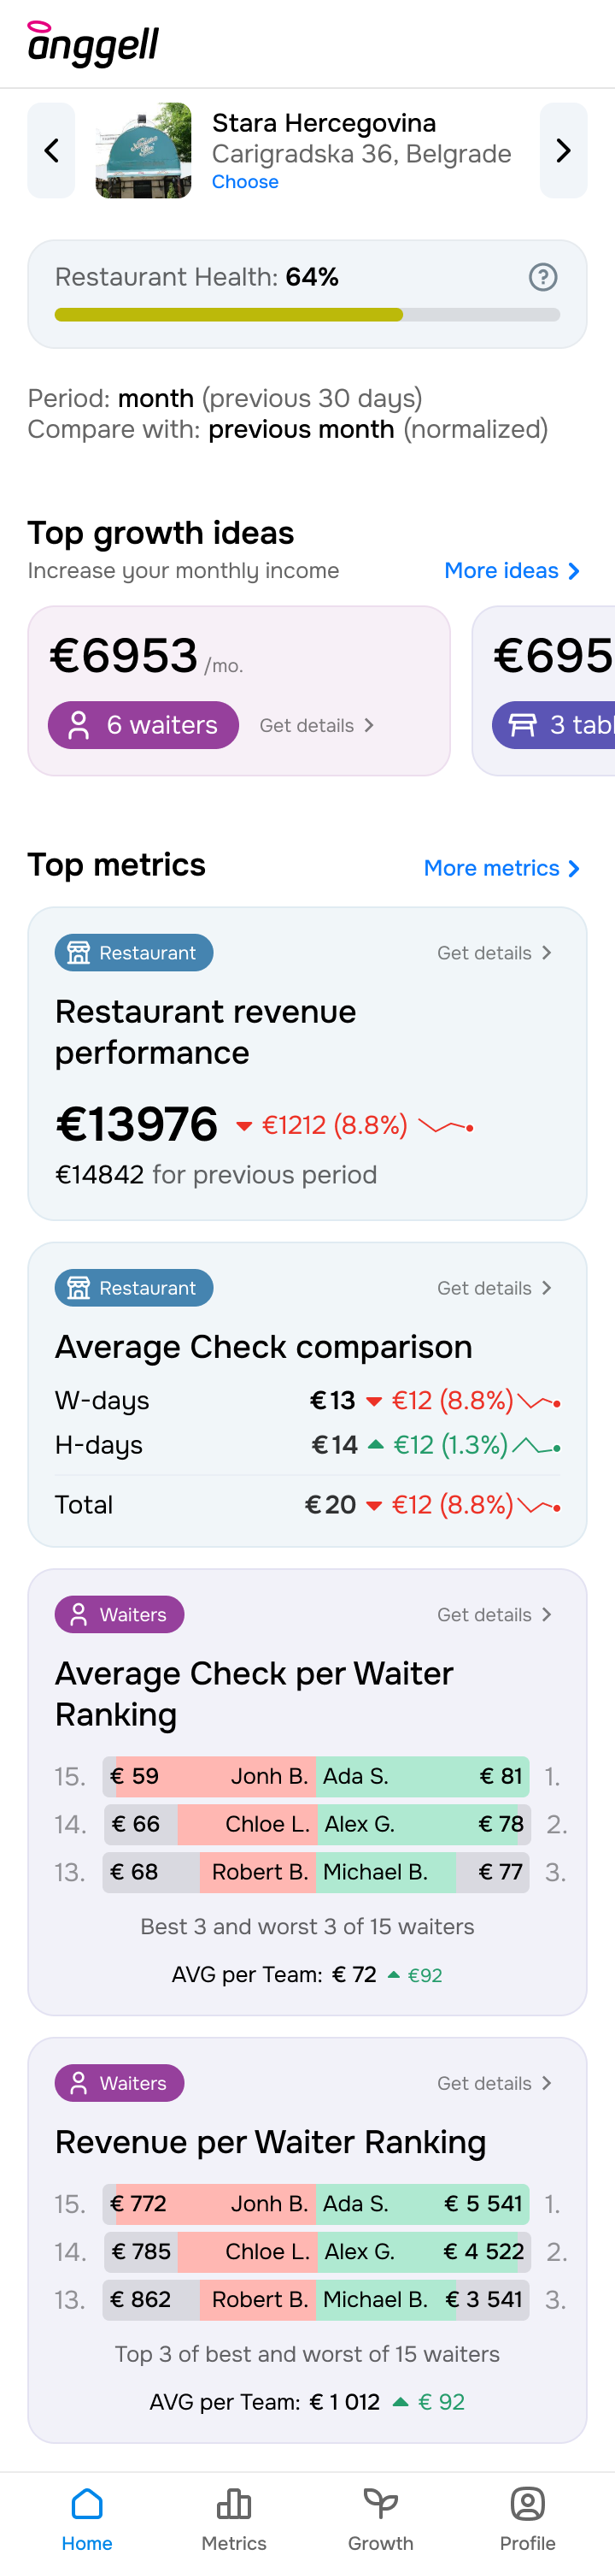Open the Profile tab icon
Screen dimensions: 615x2567
click(527, 2503)
